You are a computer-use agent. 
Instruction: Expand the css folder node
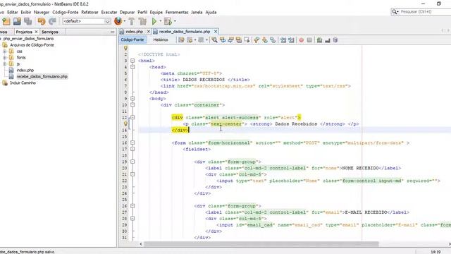(5, 52)
